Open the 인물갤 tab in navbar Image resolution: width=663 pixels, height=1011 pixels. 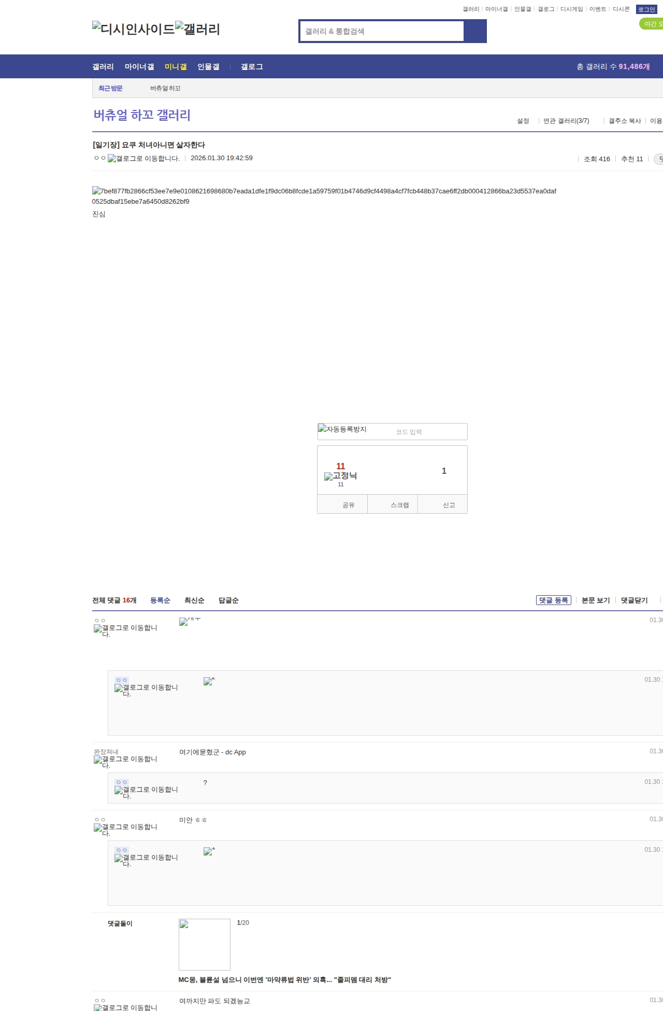[208, 67]
